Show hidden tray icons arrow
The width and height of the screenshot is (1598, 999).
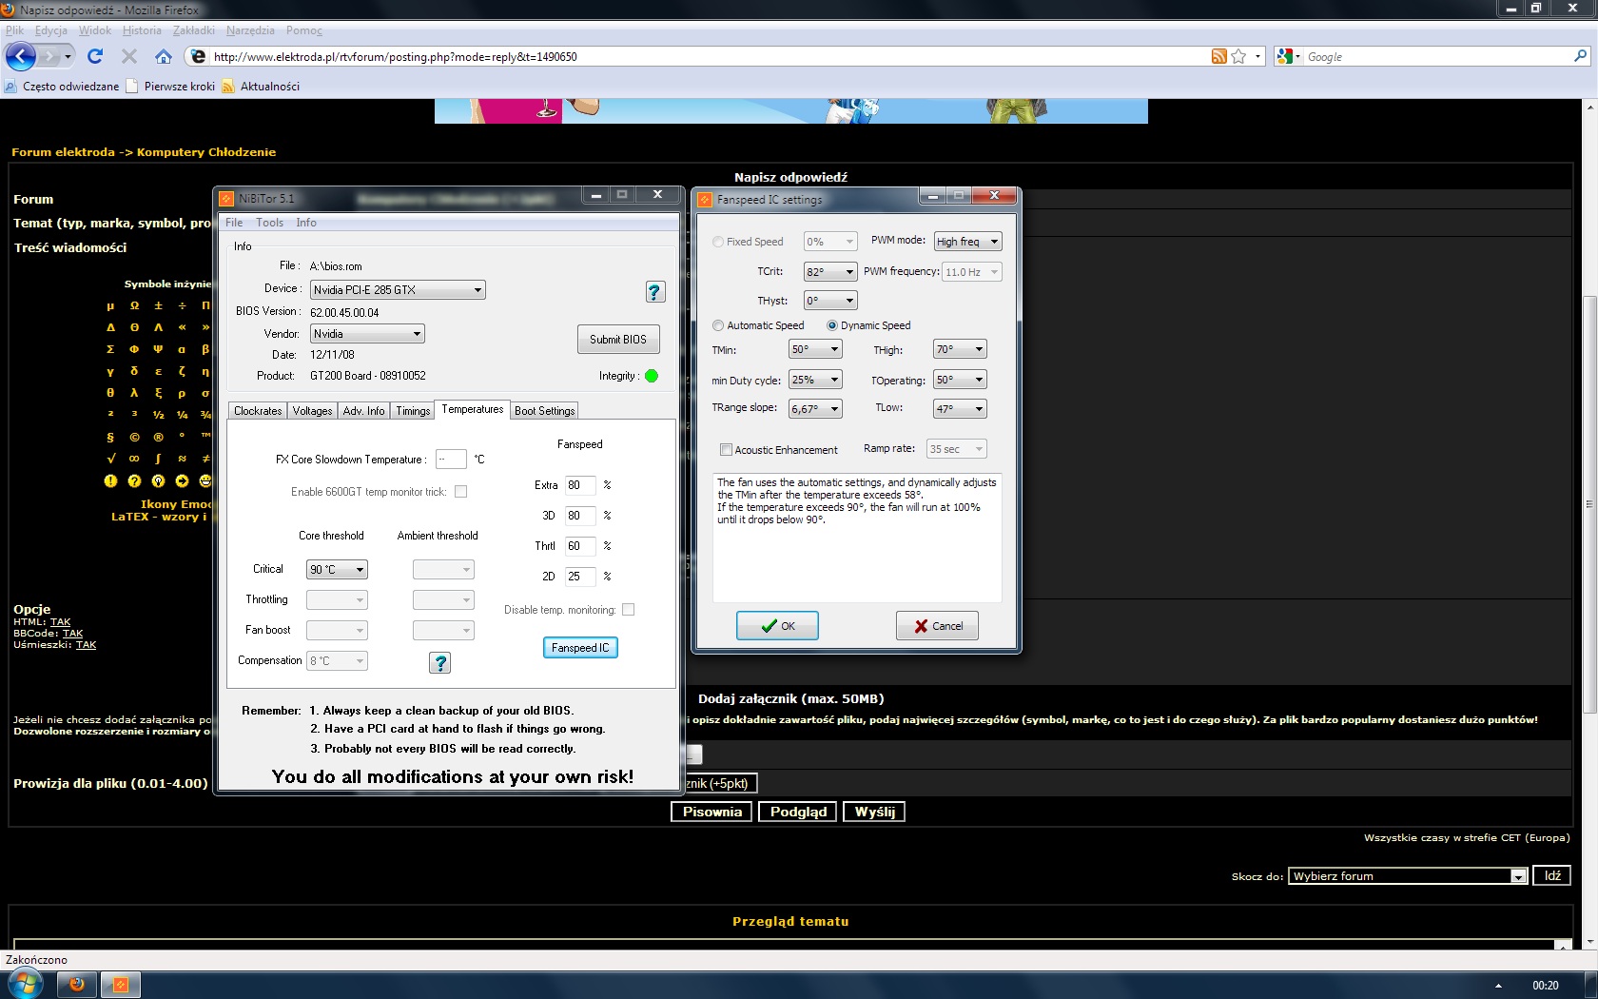click(x=1498, y=986)
